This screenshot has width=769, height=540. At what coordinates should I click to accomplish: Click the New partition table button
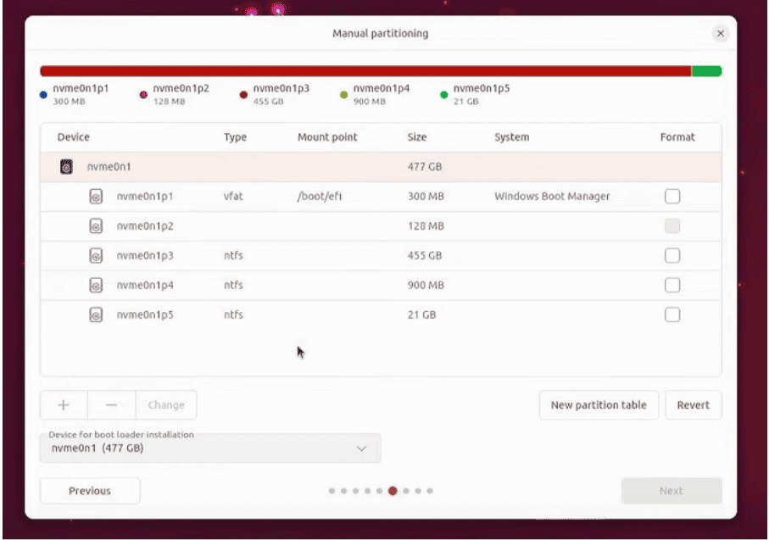[x=598, y=405]
